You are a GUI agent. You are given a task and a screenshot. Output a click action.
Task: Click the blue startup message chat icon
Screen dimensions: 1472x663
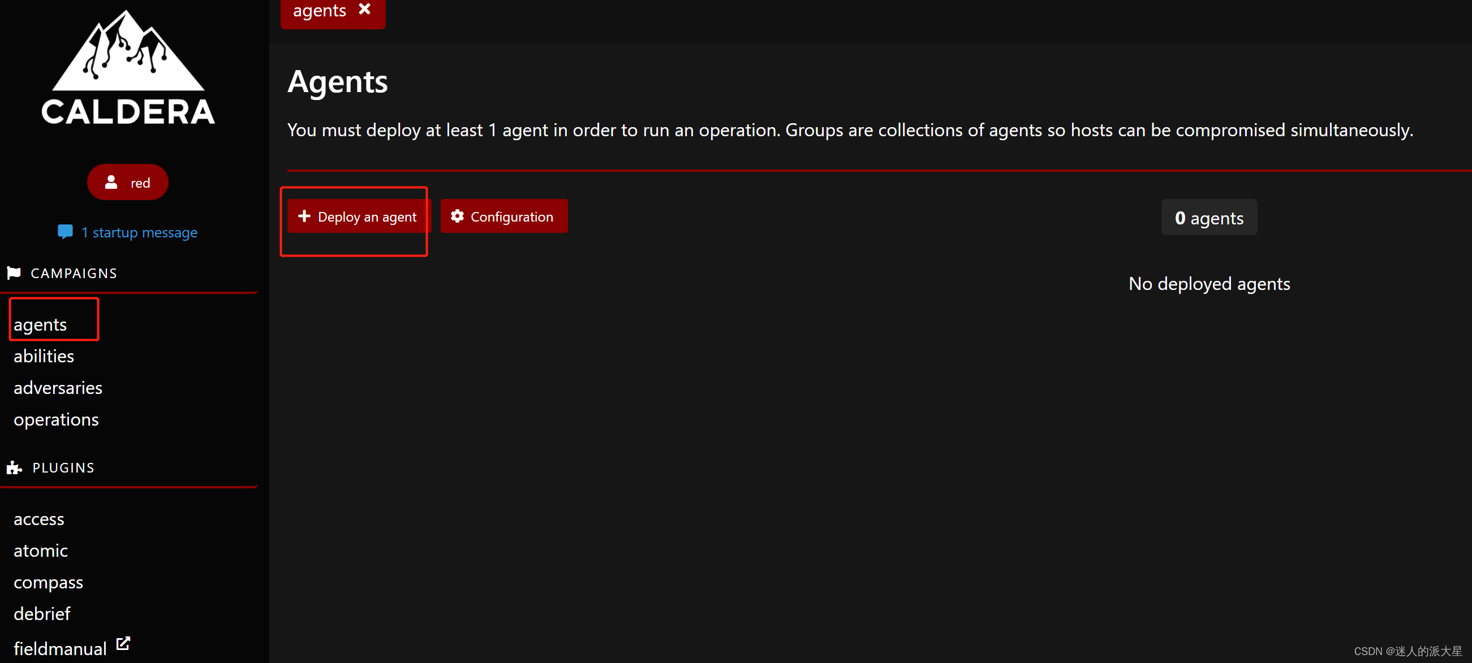pos(65,231)
